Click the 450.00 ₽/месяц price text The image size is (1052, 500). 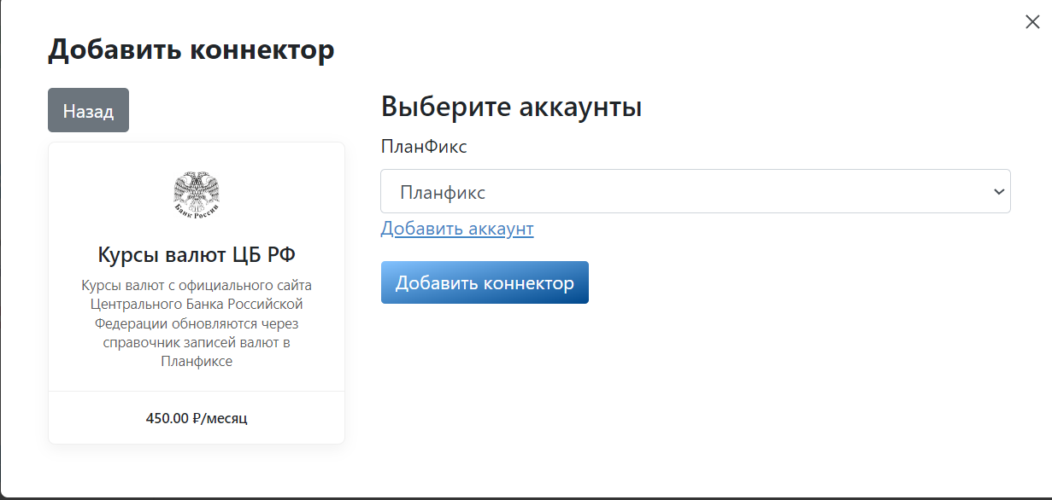[x=197, y=418]
